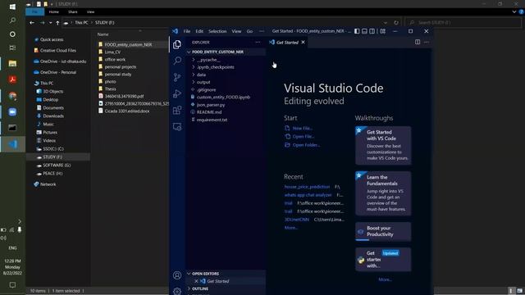
Task: Open Quick access in File Explorer sidebar
Action: (52, 39)
